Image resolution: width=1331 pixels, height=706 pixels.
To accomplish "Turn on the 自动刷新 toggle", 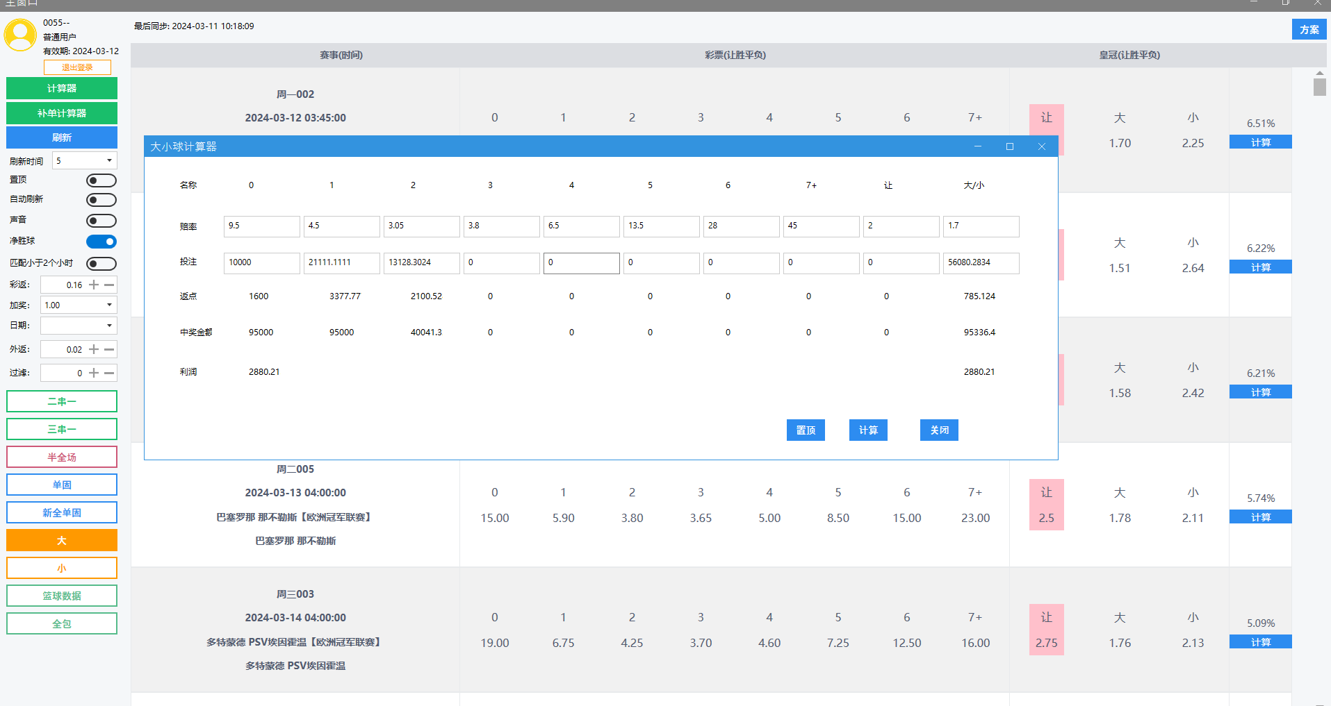I will [x=101, y=200].
